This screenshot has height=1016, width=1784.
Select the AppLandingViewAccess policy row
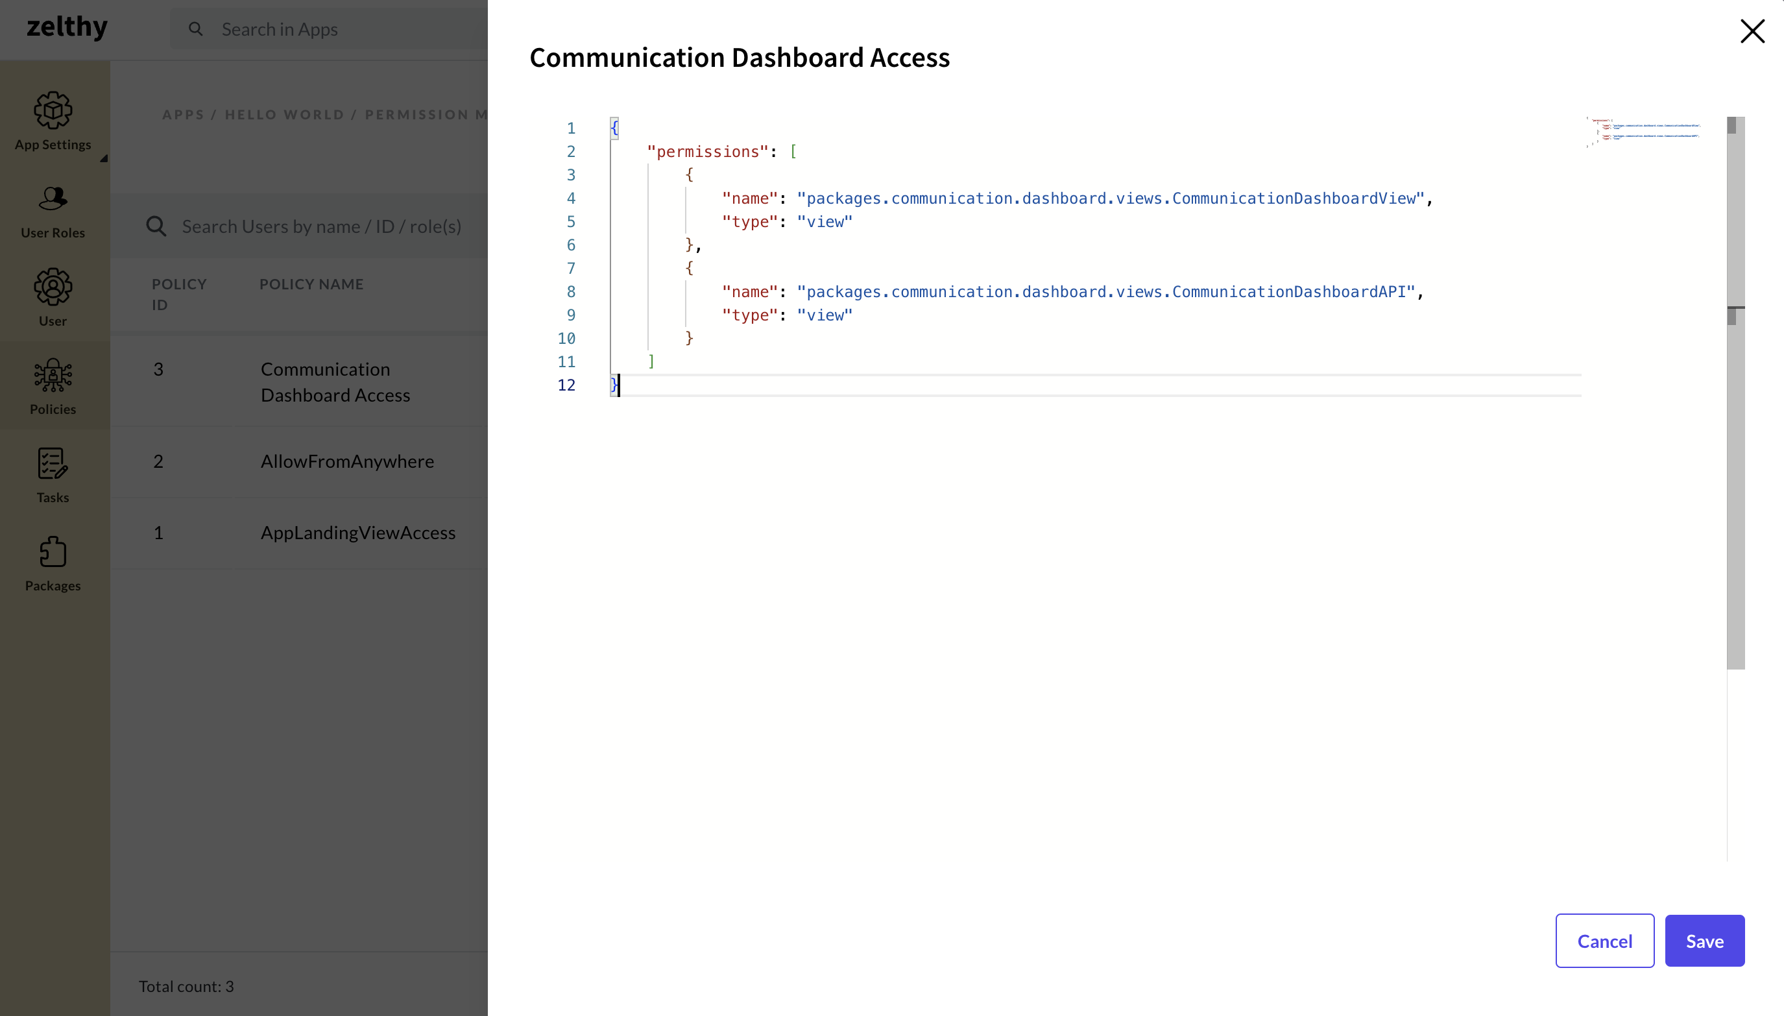(x=299, y=533)
